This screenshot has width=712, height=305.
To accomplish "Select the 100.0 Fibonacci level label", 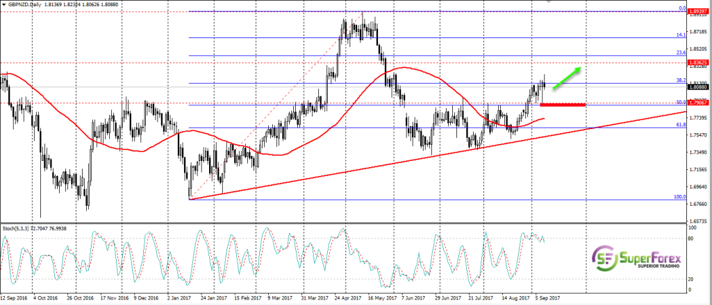I will pos(679,196).
